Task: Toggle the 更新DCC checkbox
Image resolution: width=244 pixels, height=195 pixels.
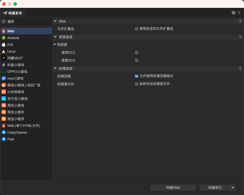Action: 136,60
